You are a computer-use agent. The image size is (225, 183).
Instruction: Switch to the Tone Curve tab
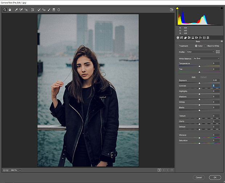pyautogui.click(x=181, y=37)
